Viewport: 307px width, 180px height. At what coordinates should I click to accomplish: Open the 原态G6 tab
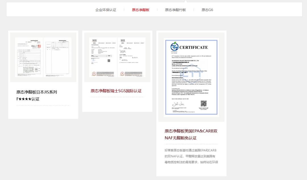(x=207, y=10)
